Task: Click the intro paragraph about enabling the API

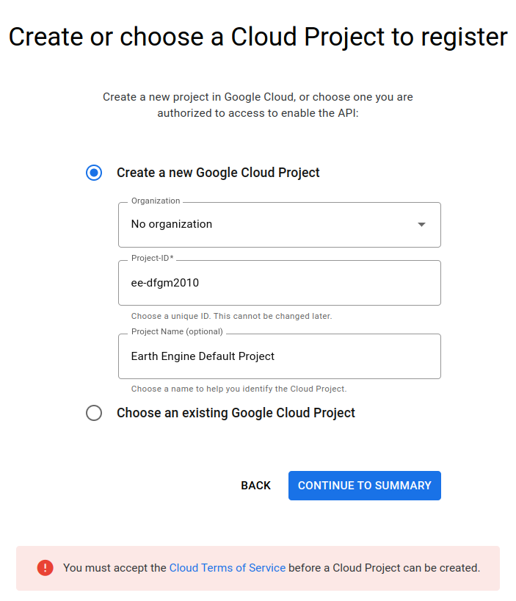Action: pos(258,105)
